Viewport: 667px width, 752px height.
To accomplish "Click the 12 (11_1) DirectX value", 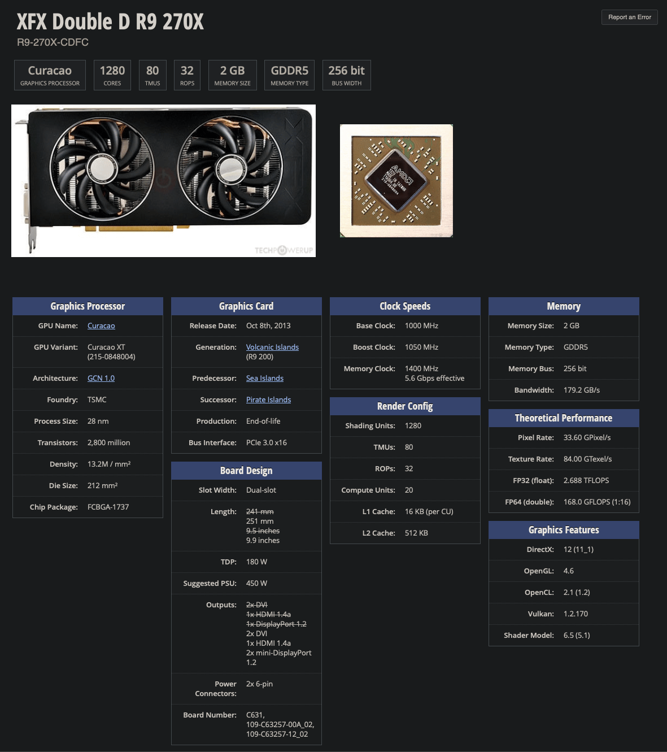I will pyautogui.click(x=578, y=550).
